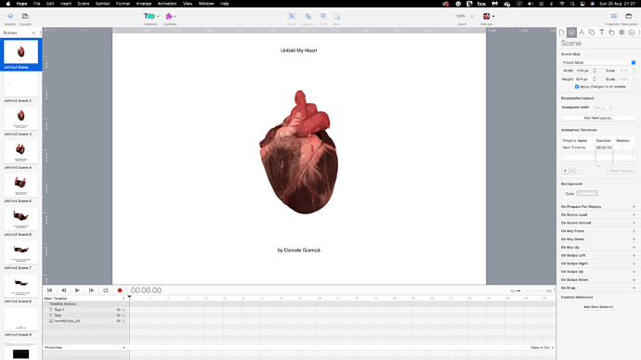Select Untitled Scene 6 thumbnail
The height and width of the screenshot is (360, 641).
coord(20,219)
